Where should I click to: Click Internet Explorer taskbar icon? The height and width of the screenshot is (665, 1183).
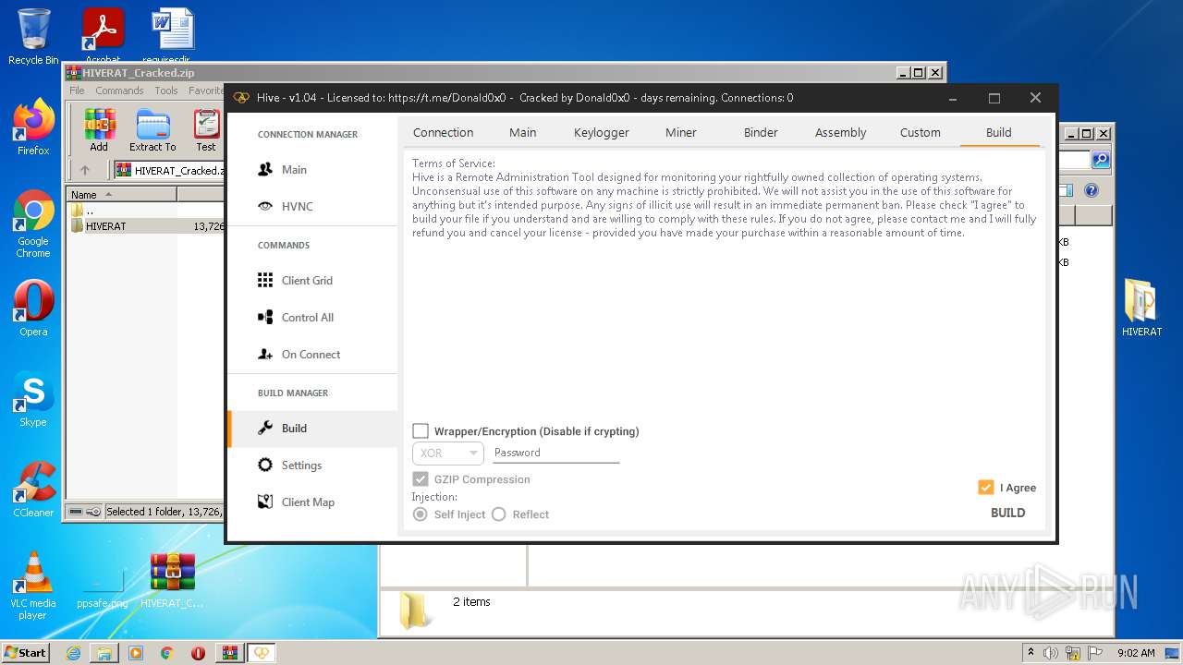pyautogui.click(x=73, y=653)
